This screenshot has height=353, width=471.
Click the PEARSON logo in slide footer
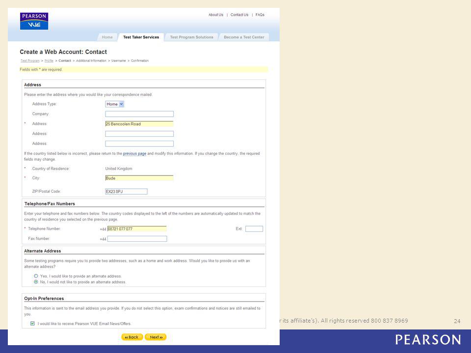click(428, 340)
